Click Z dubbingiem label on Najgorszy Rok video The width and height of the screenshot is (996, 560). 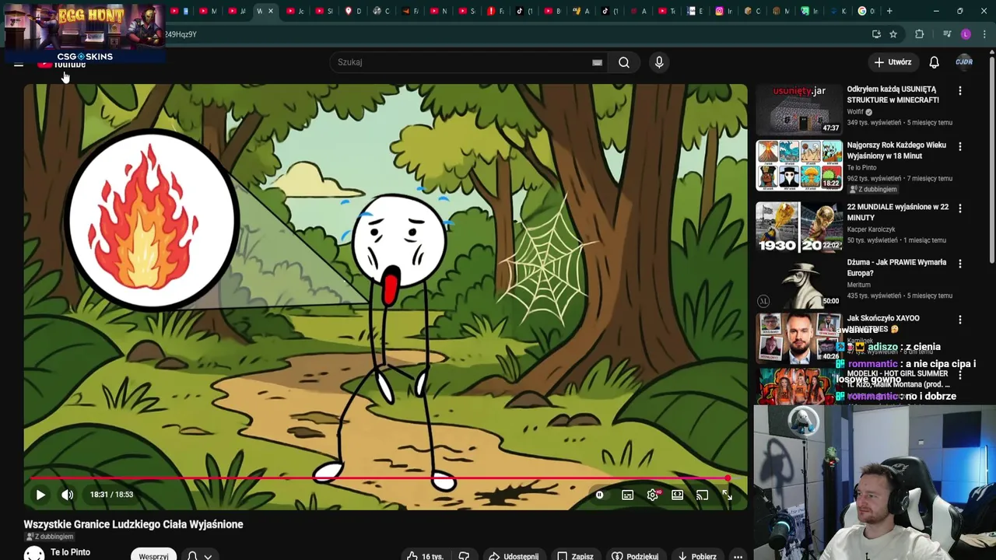873,189
